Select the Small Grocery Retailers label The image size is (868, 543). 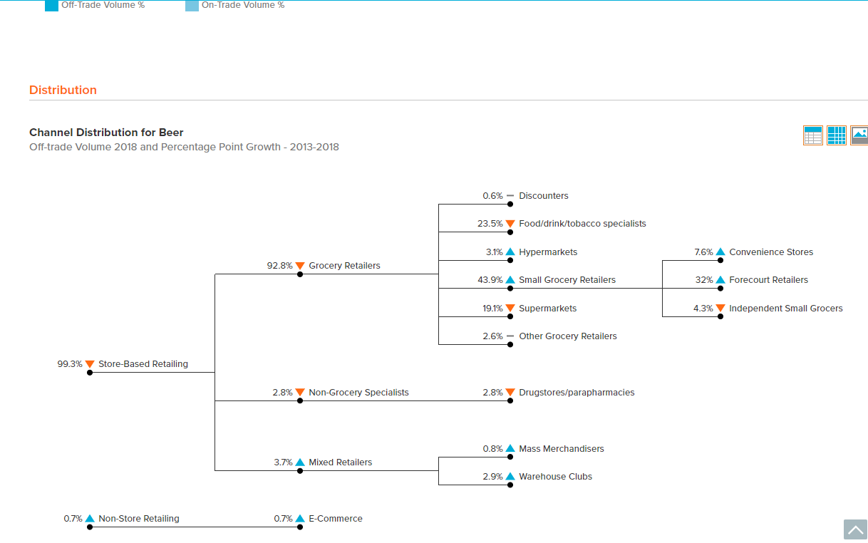(567, 280)
